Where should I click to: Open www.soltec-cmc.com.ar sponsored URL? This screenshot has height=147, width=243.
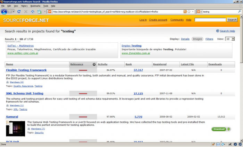23,53
